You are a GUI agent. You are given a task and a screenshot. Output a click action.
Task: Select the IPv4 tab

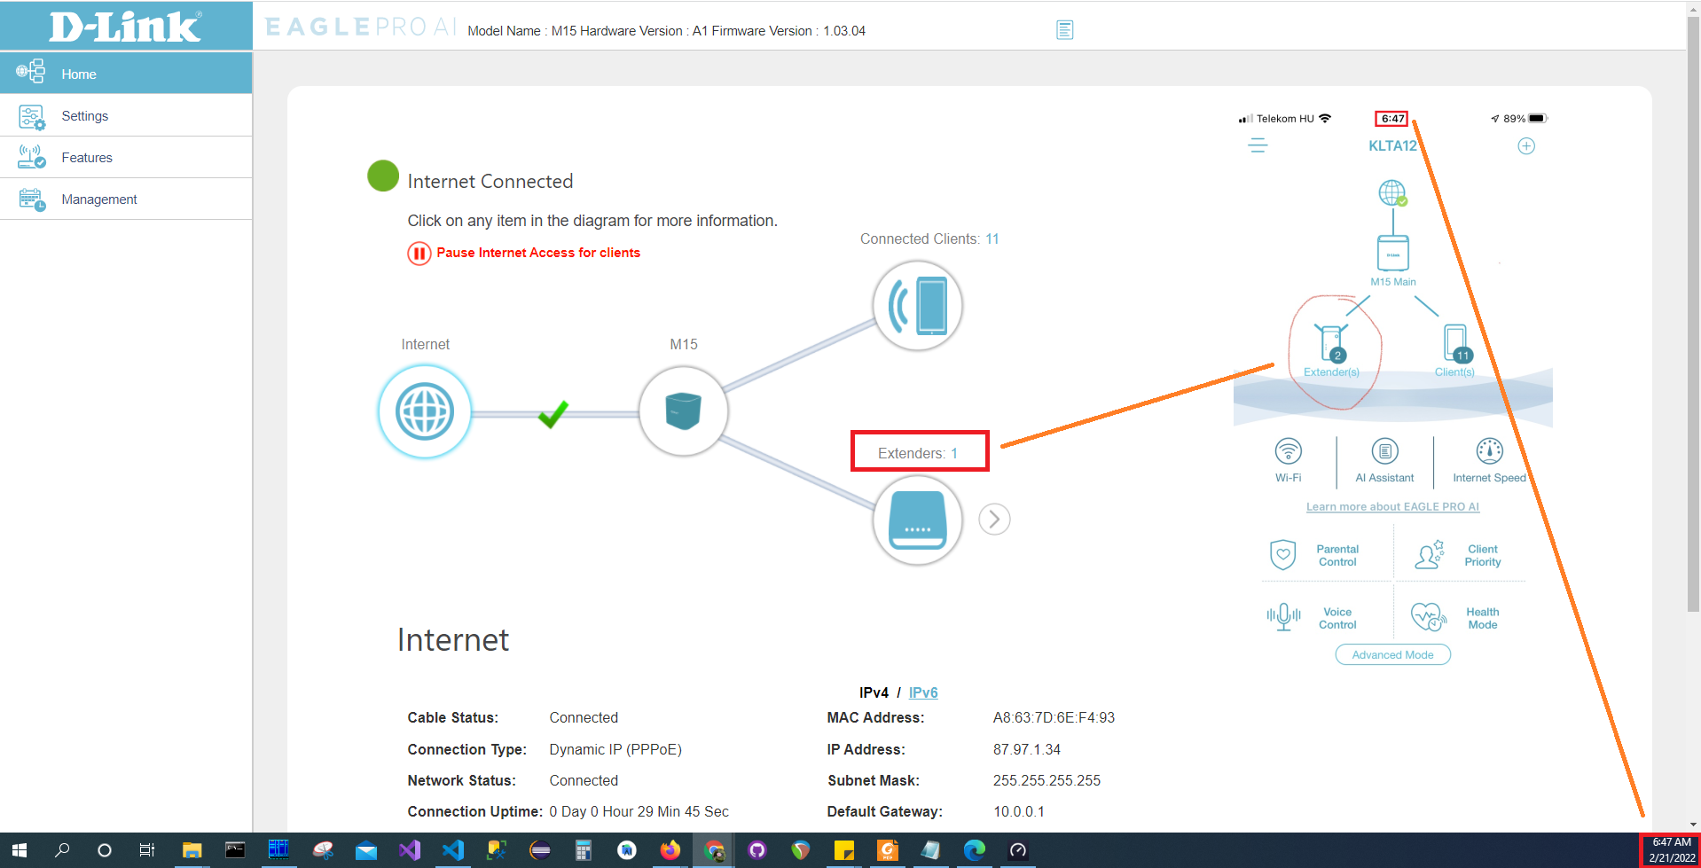(874, 692)
